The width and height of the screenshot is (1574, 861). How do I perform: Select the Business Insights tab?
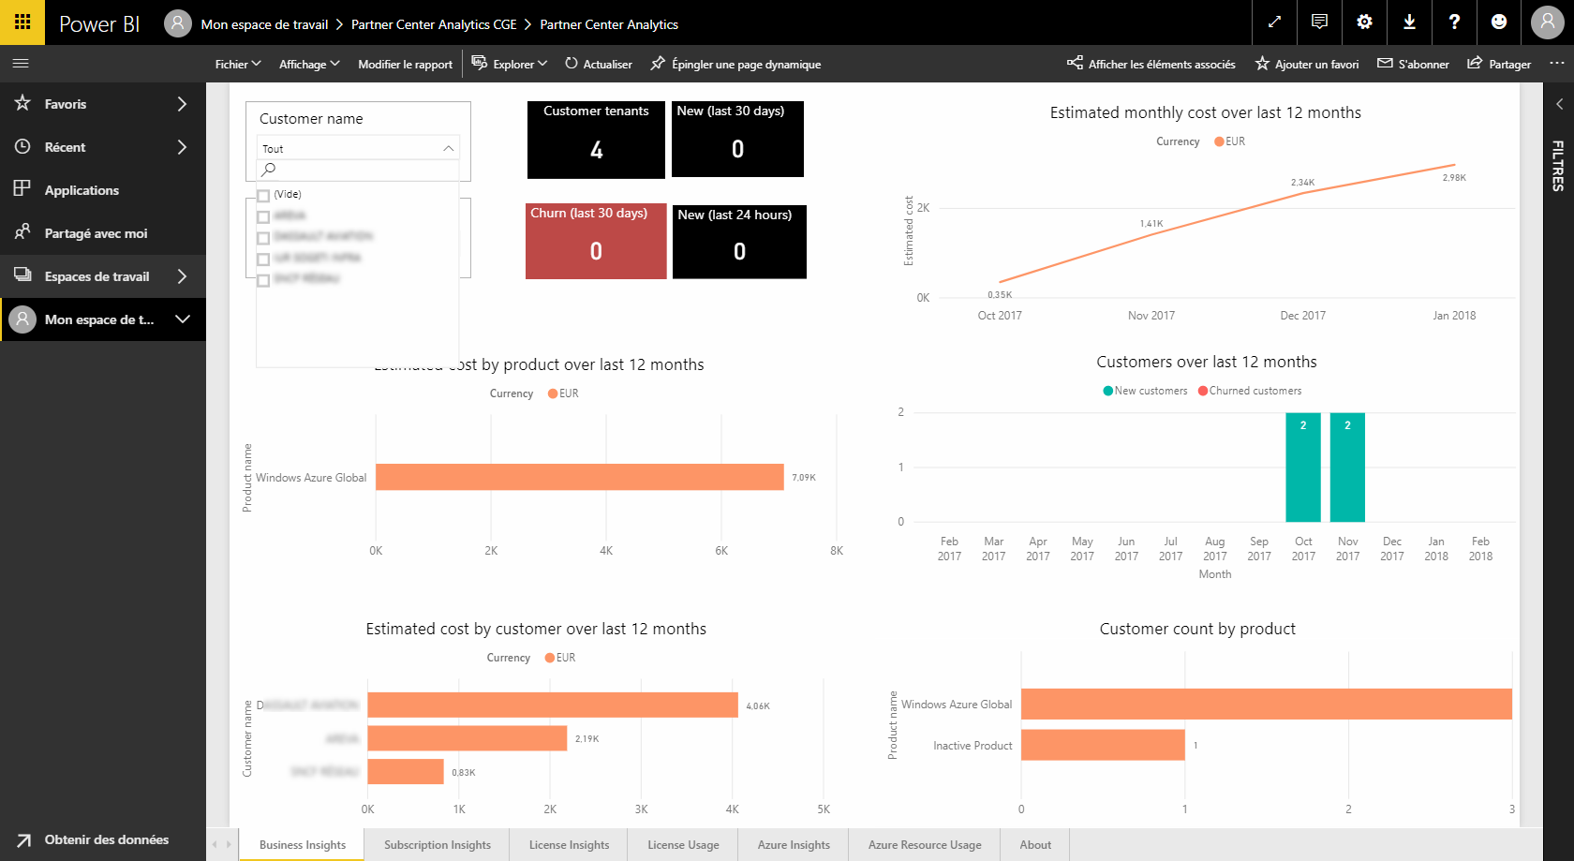pyautogui.click(x=303, y=844)
